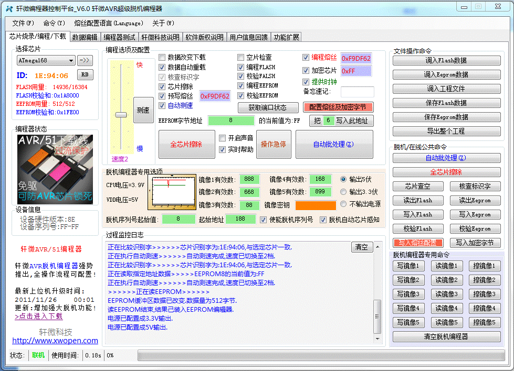This screenshot has height=371, width=514.
Task: Select the 输出3.3伏 radio button
Action: pos(344,192)
